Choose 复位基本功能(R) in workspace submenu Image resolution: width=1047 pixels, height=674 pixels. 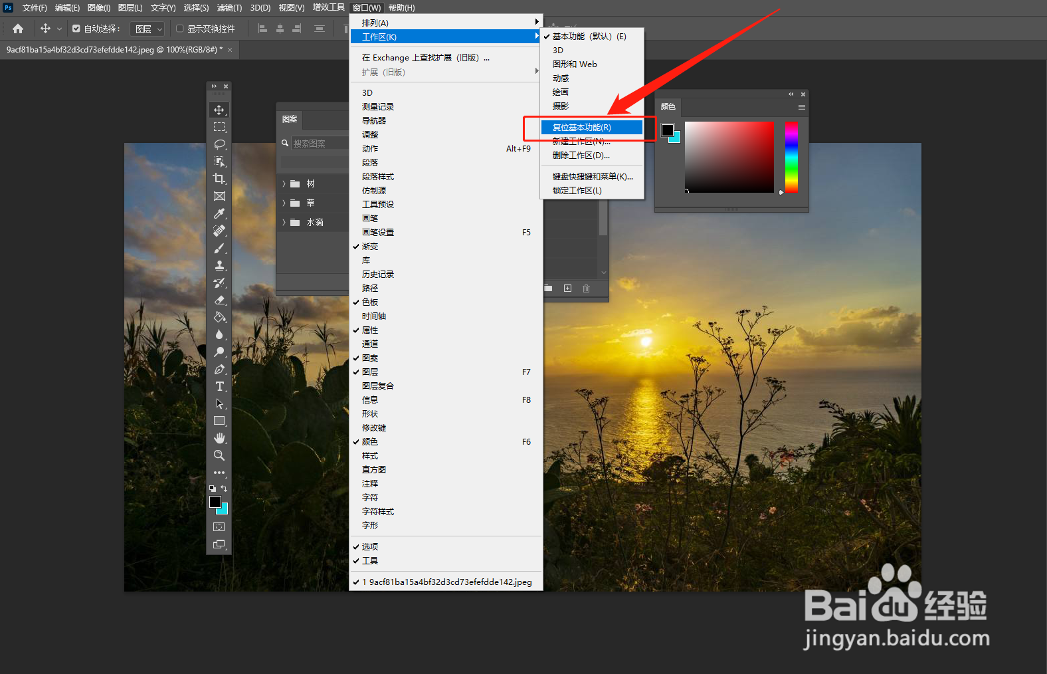pyautogui.click(x=592, y=128)
